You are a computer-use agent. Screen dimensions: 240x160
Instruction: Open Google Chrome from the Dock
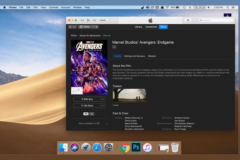pos(125,148)
